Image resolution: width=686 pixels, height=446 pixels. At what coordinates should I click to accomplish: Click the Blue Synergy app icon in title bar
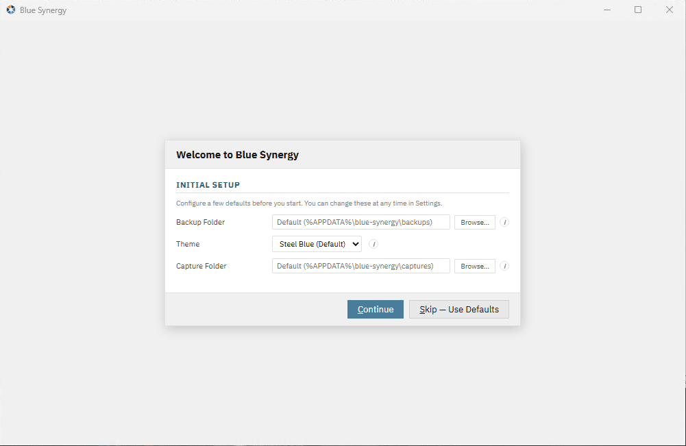tap(10, 10)
